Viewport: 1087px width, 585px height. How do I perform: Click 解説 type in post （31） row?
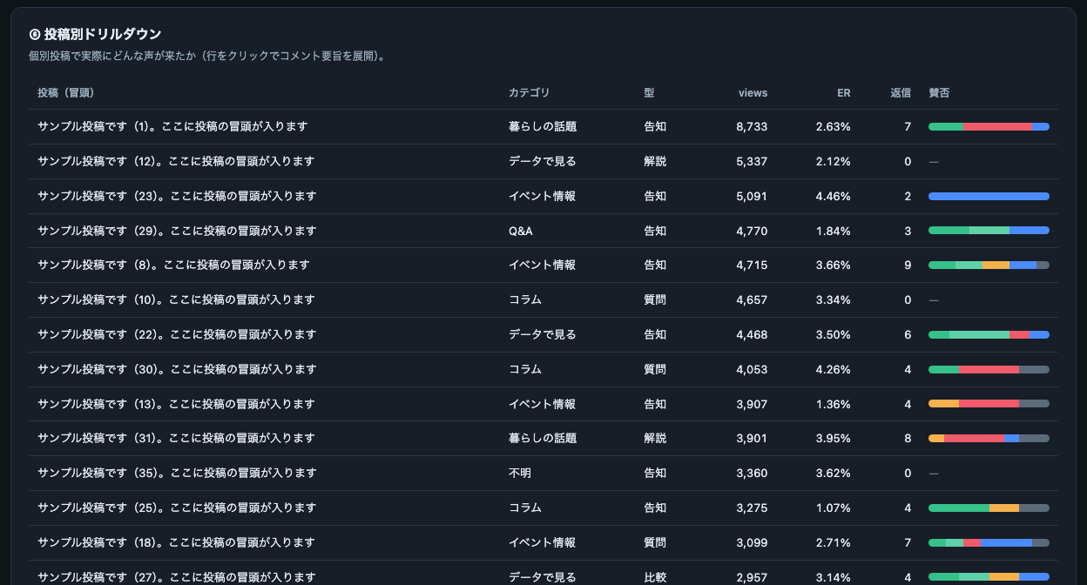pos(655,439)
